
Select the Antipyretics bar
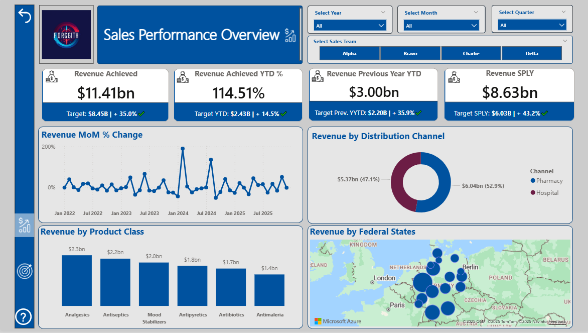click(x=192, y=286)
